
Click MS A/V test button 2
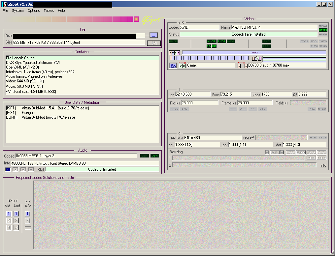tap(27, 221)
